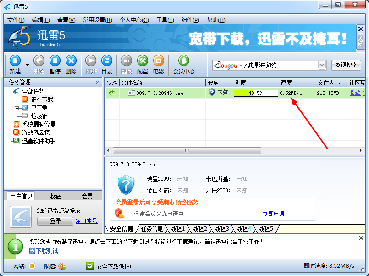Close the 任务管理 panel
The width and height of the screenshot is (369, 276).
[98, 83]
